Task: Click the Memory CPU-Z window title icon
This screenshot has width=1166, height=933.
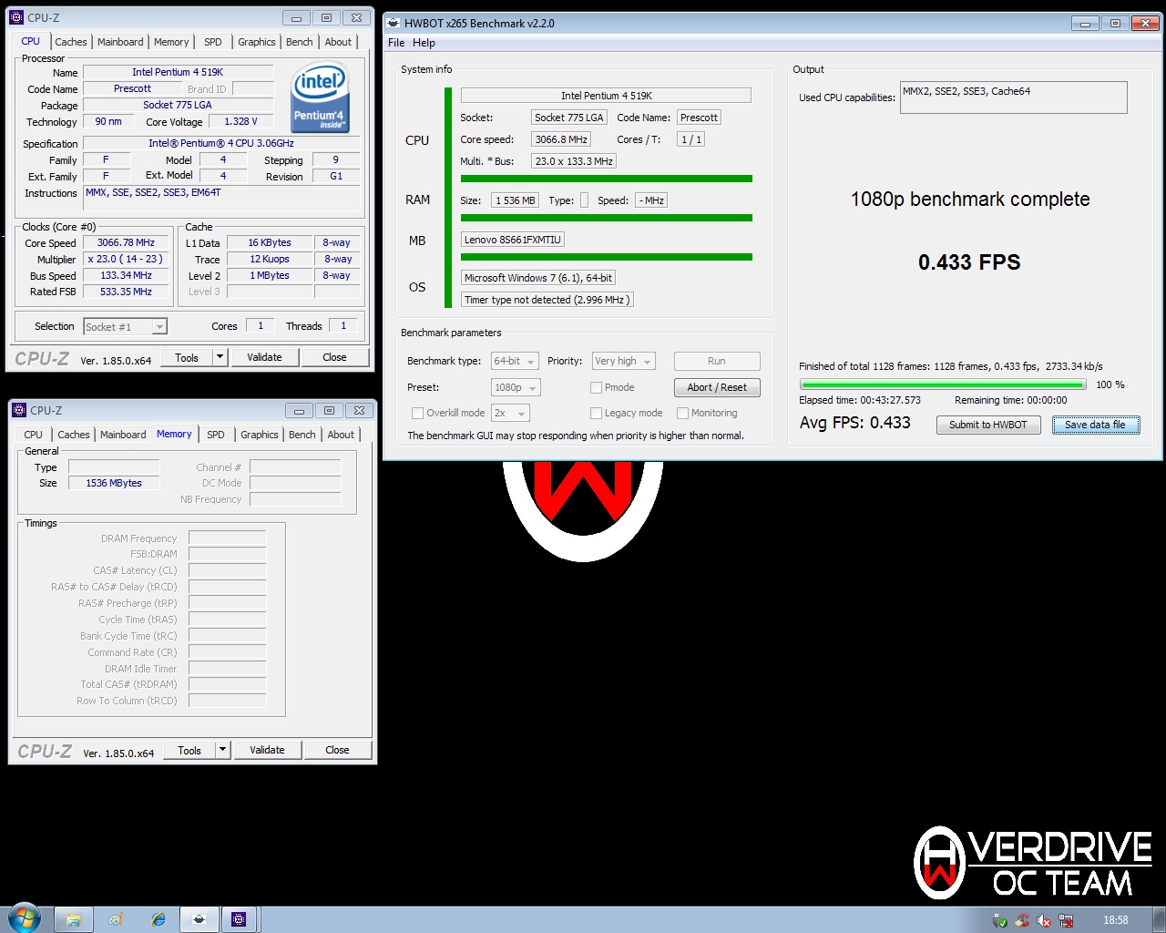Action: pos(19,410)
